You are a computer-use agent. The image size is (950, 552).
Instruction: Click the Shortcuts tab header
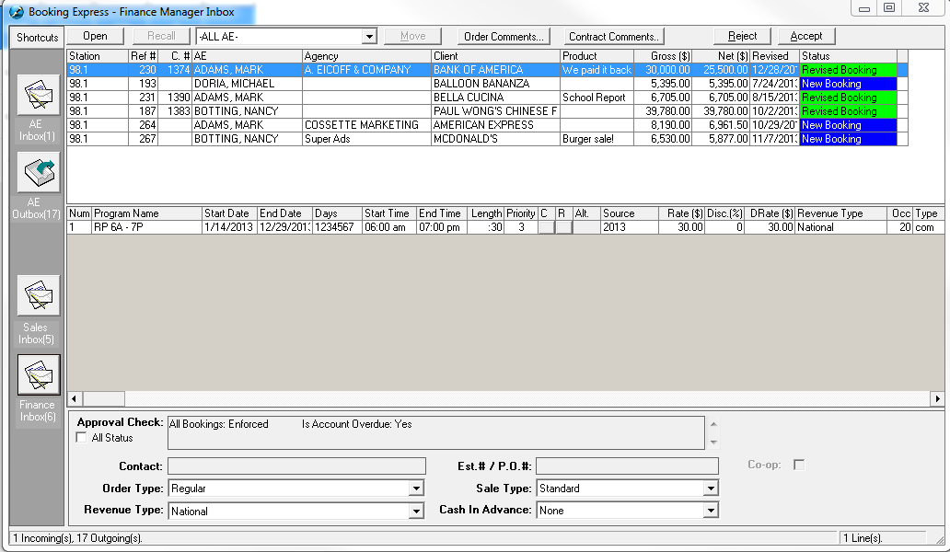37,38
